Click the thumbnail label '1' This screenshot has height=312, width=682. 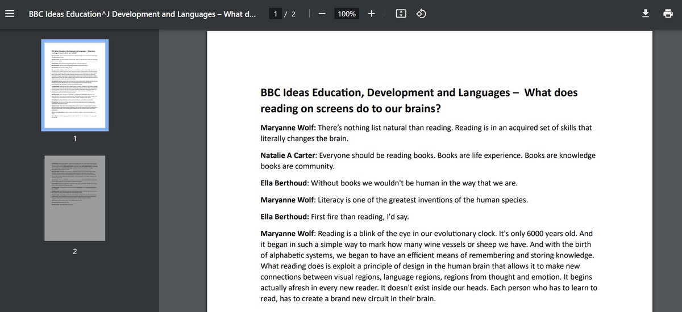coord(75,138)
